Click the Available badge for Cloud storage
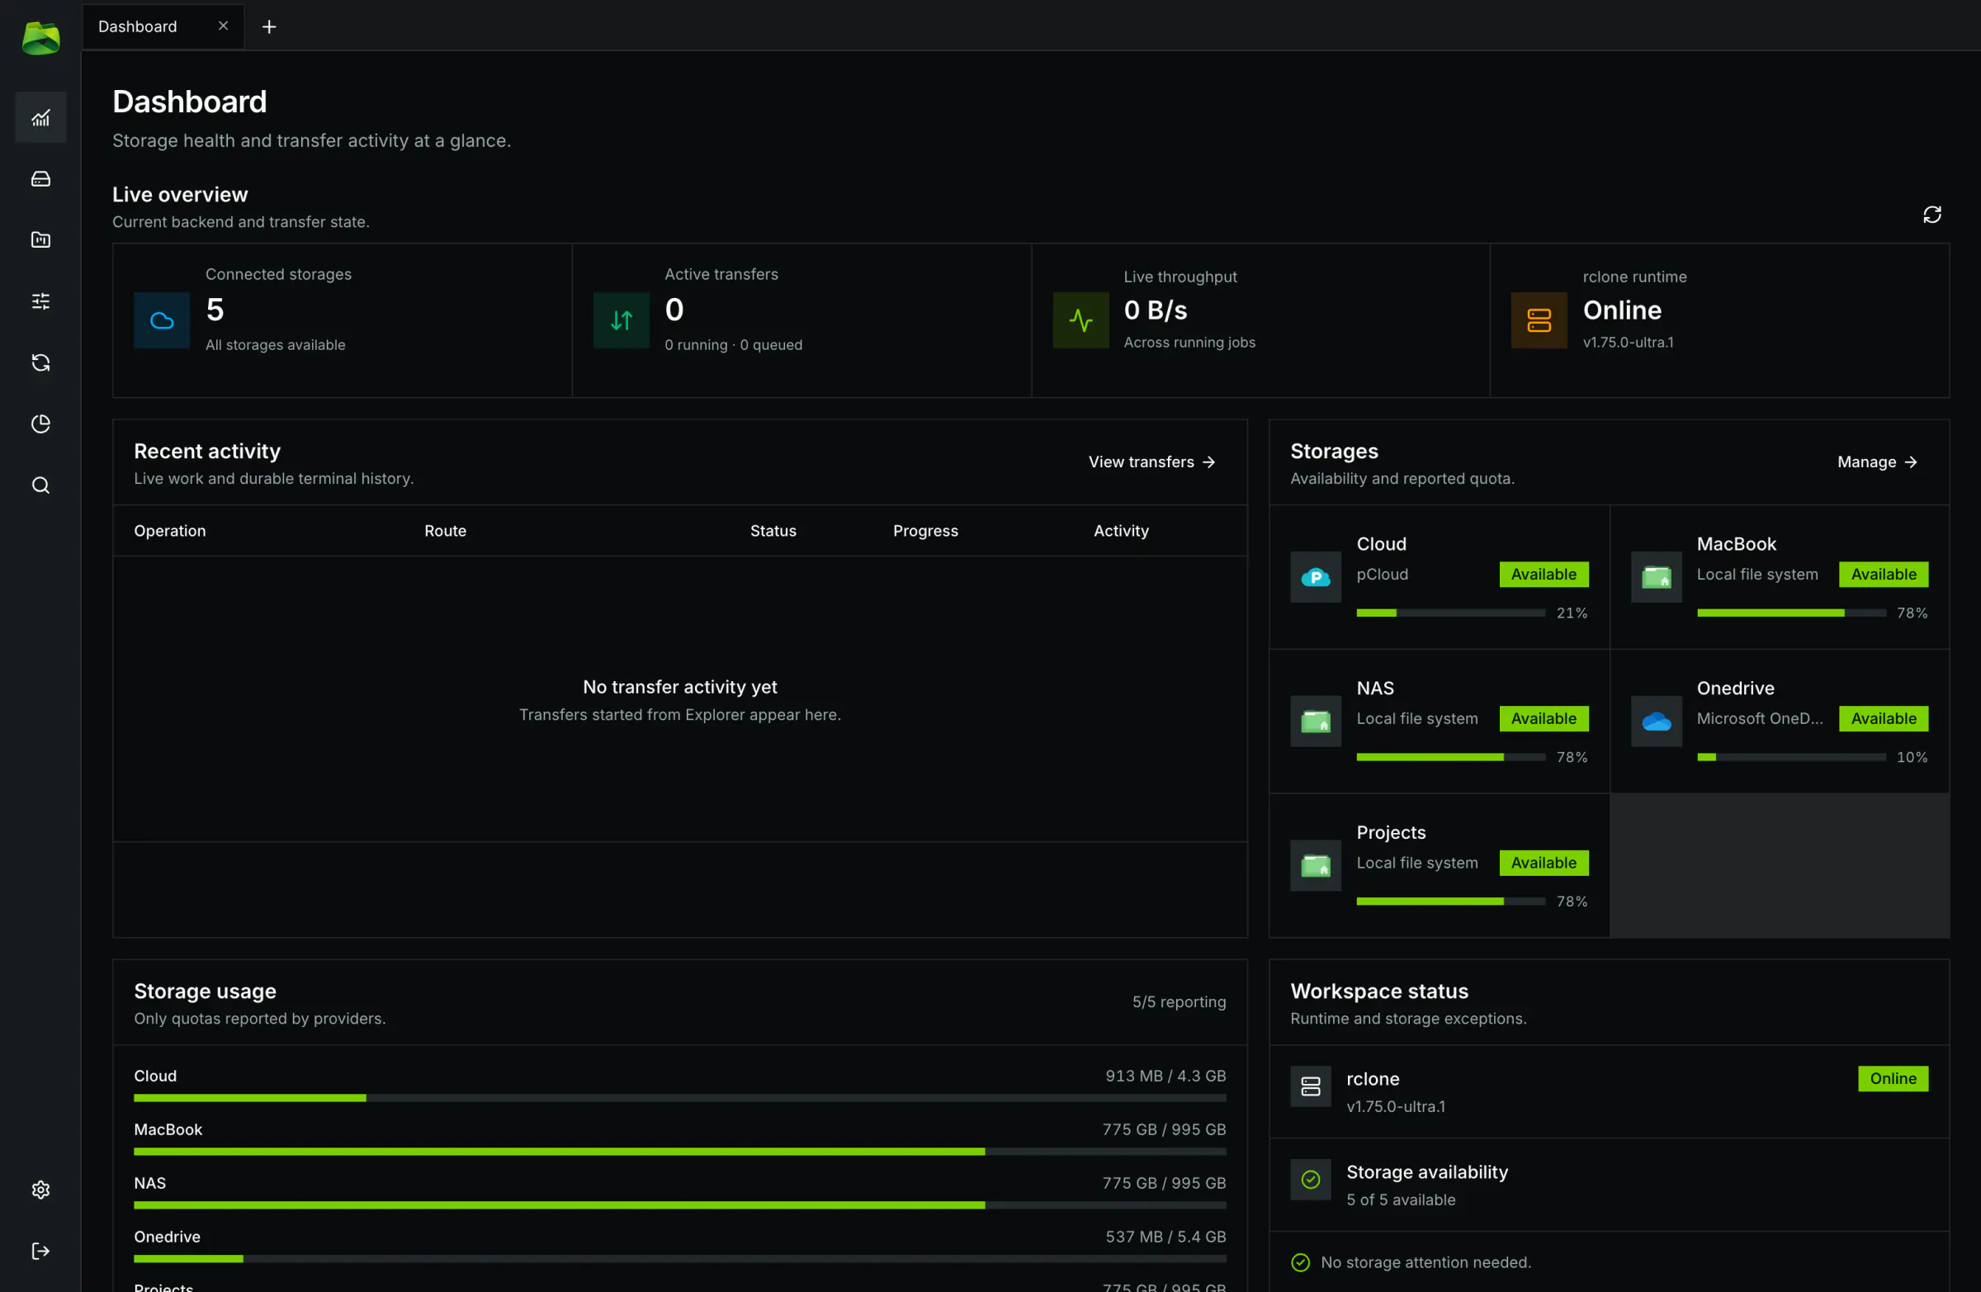 [1544, 575]
